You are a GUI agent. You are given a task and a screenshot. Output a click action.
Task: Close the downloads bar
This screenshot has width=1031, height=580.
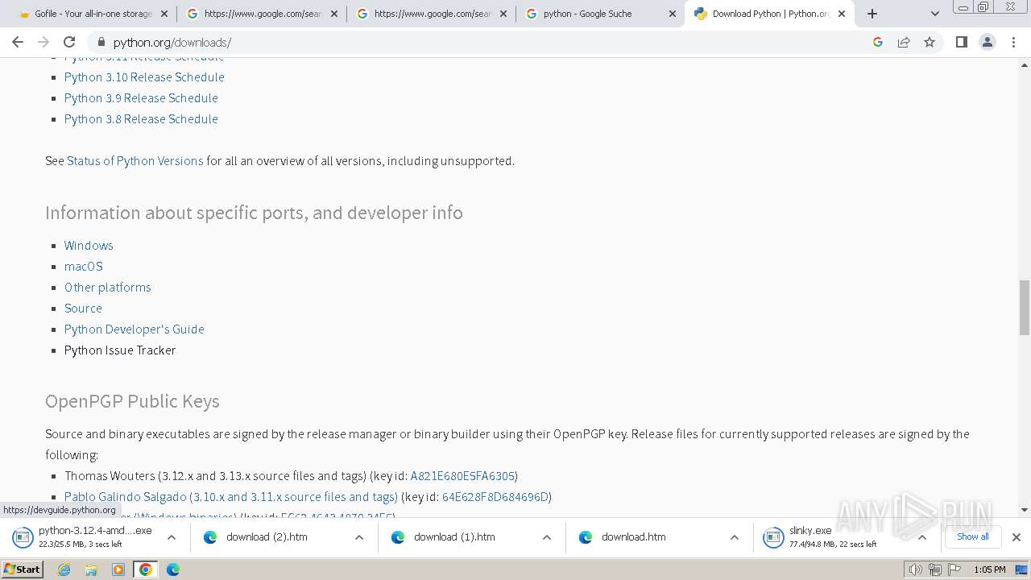tap(1017, 537)
